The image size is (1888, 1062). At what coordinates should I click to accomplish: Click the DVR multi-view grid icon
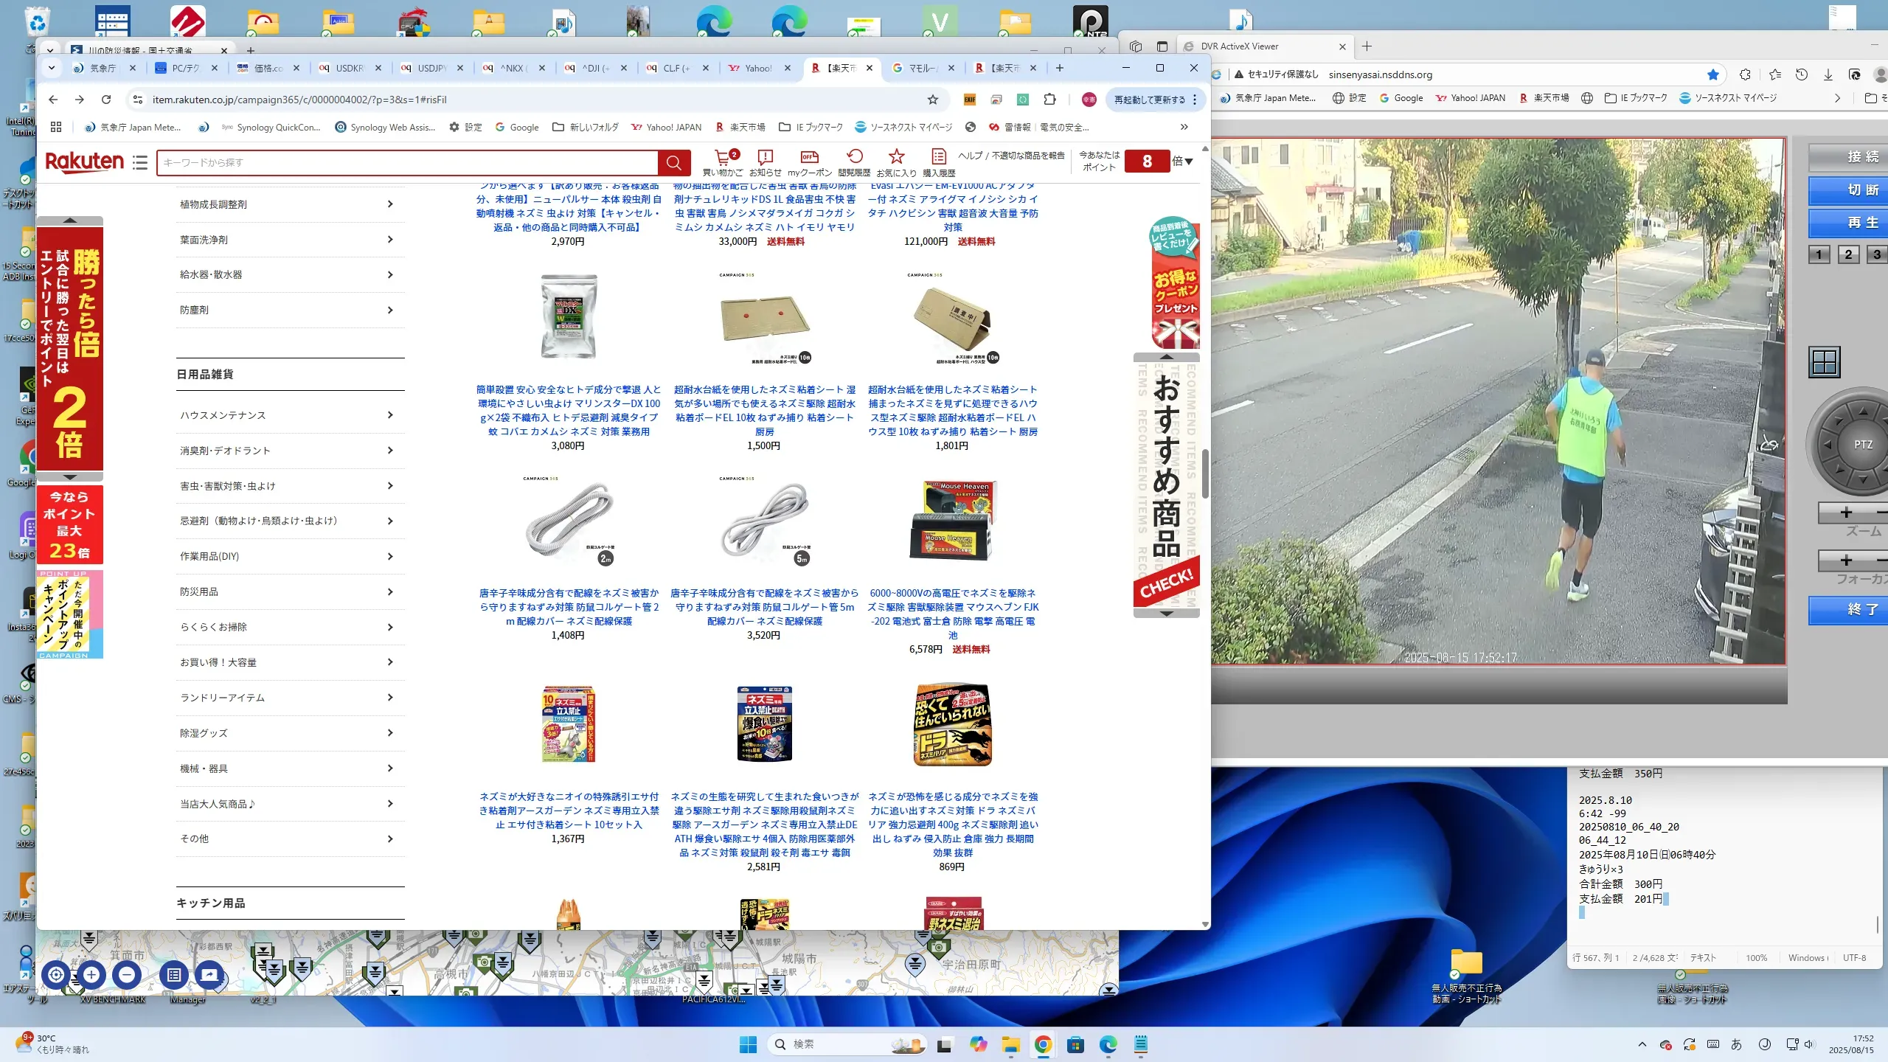[x=1824, y=362]
